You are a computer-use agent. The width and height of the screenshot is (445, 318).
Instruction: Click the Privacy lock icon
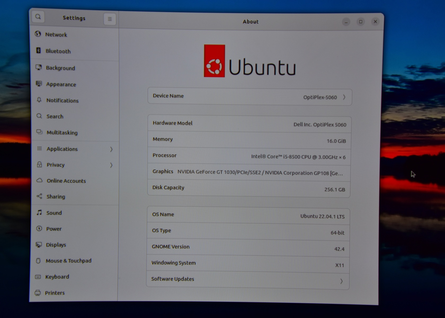point(39,165)
